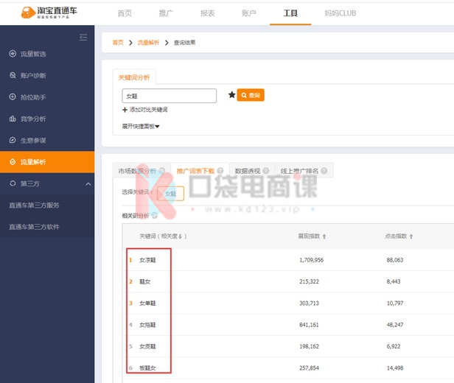Click keyword 女皮鞋 in row 5

(x=147, y=346)
